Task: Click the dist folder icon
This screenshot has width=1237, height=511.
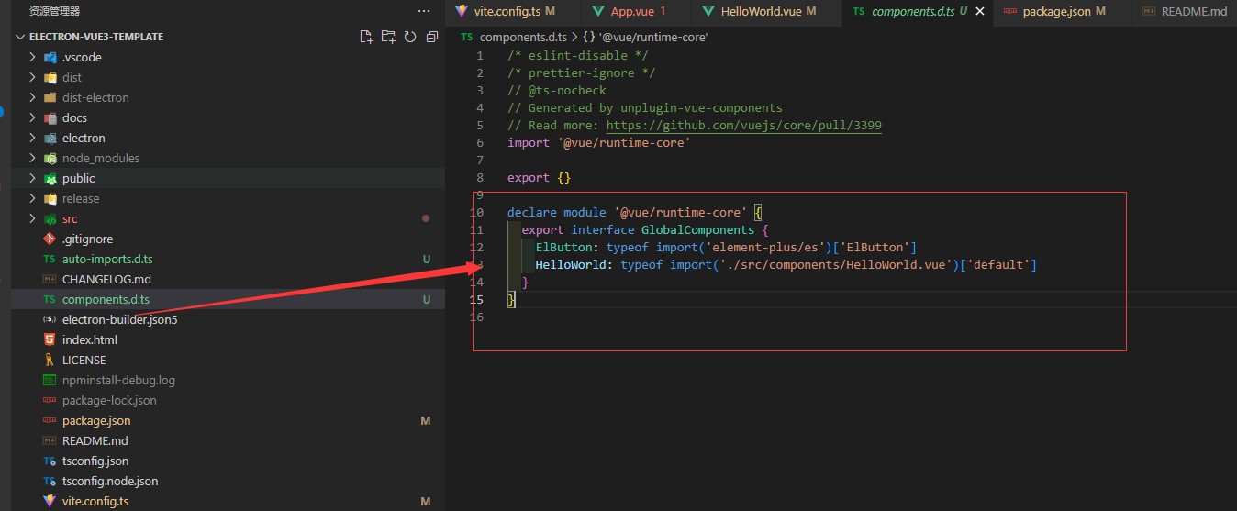Action: (x=50, y=77)
